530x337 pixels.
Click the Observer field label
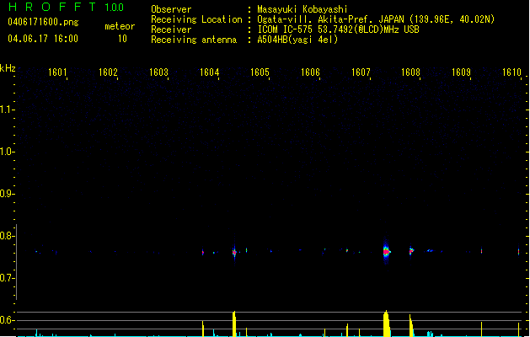coord(171,9)
